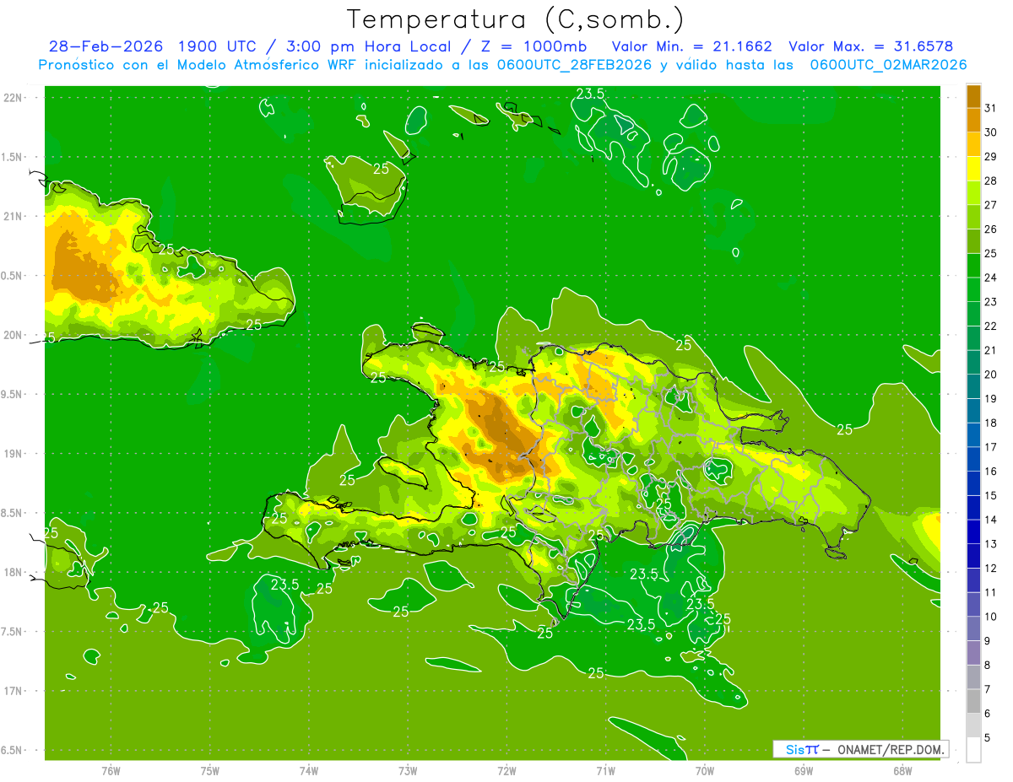Pick purple legend swatch between 9 and 10

973,628
